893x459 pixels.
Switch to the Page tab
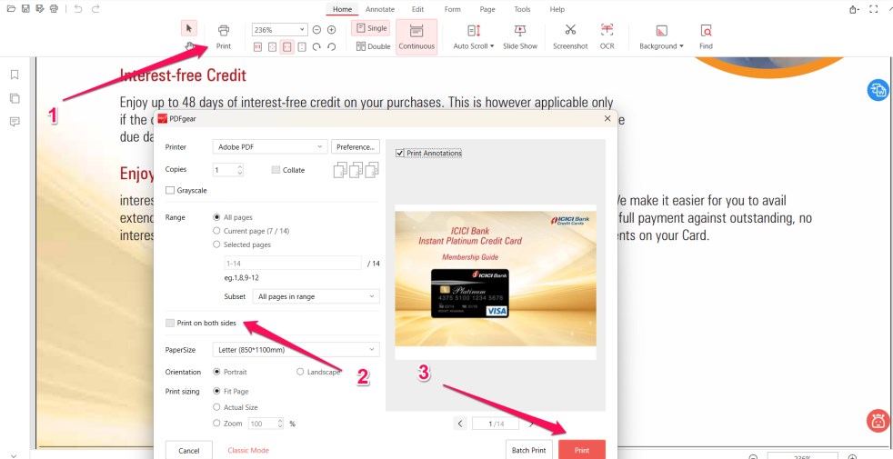tap(487, 9)
